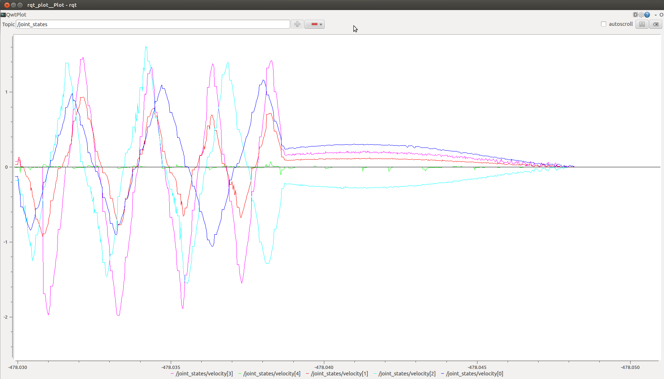Click the legend entry /joint_states/velocity[0]
Image resolution: width=664 pixels, height=379 pixels.
click(x=472, y=374)
